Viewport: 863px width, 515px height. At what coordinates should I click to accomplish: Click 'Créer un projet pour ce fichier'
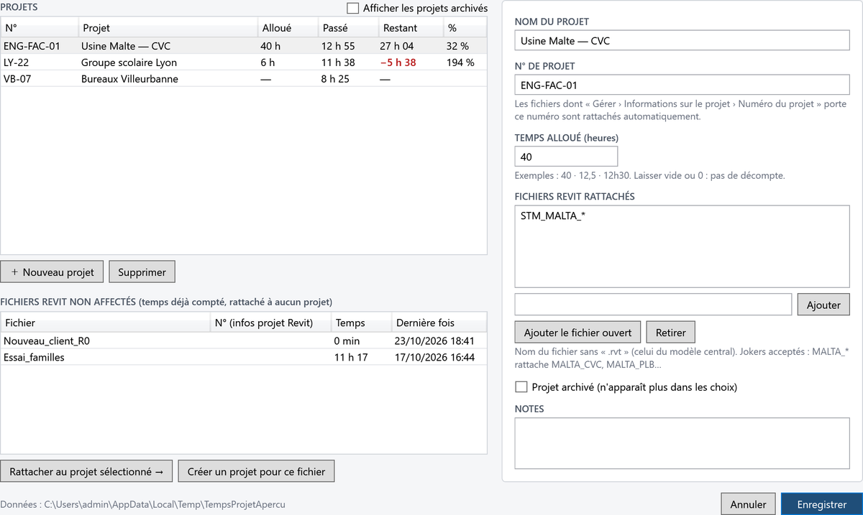pos(256,472)
